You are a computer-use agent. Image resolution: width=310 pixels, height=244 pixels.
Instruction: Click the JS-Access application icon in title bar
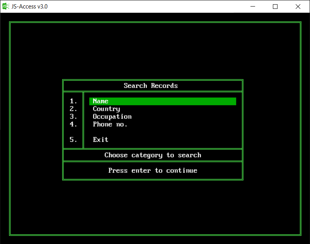(5, 6)
